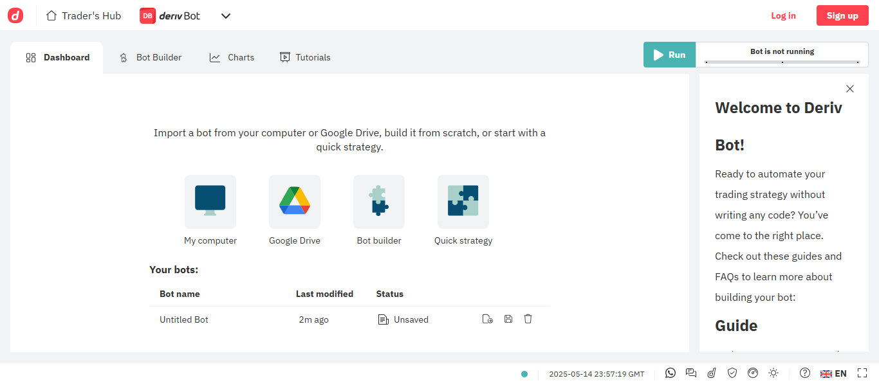This screenshot has width=879, height=385.
Task: Select the Quick strategy icon
Action: [463, 201]
